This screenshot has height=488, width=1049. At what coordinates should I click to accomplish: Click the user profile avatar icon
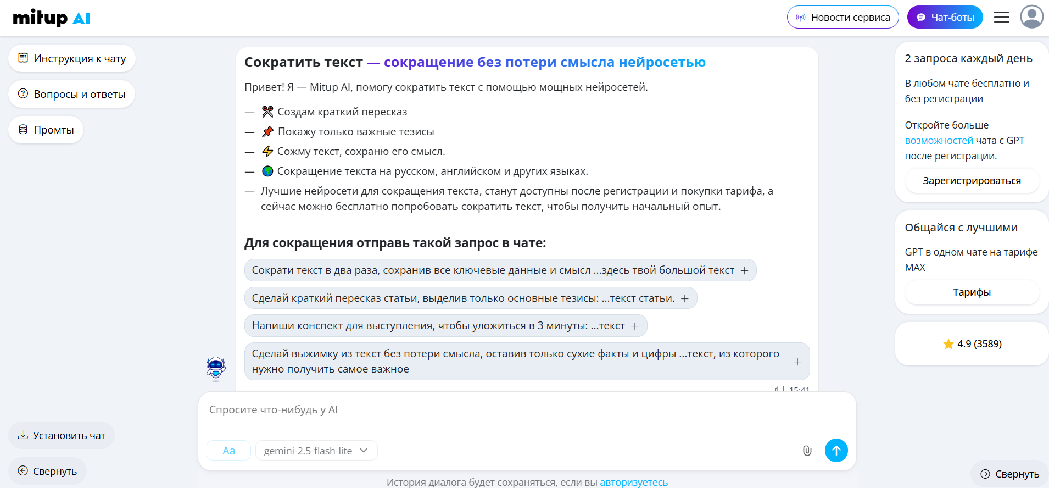click(1031, 17)
